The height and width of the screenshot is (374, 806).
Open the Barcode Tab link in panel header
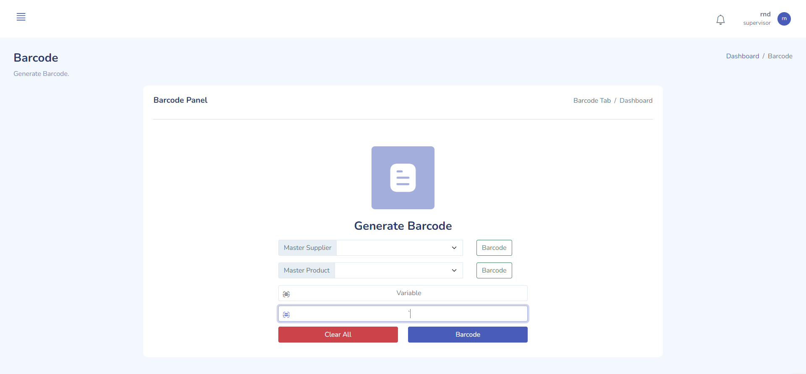click(591, 101)
